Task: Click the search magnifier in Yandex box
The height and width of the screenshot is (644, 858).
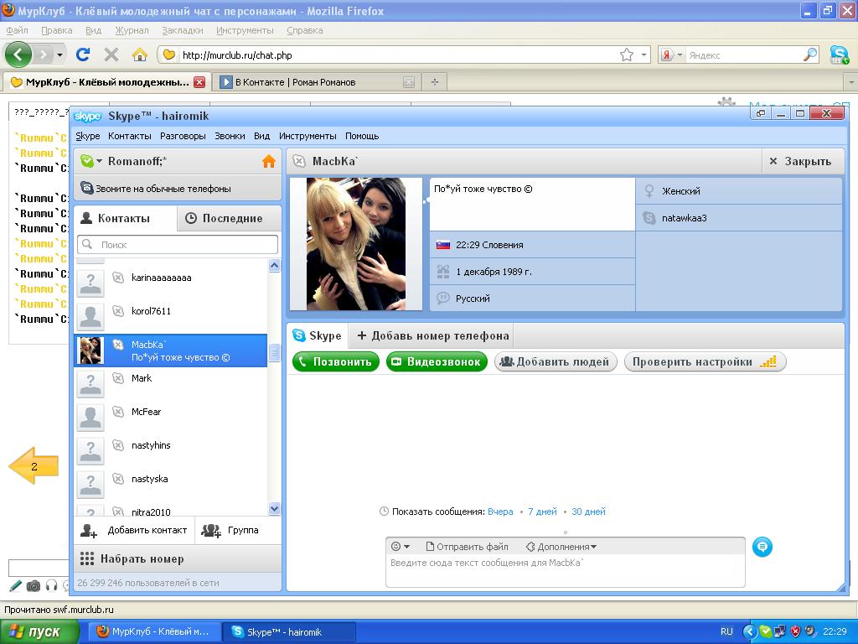Action: pos(810,55)
